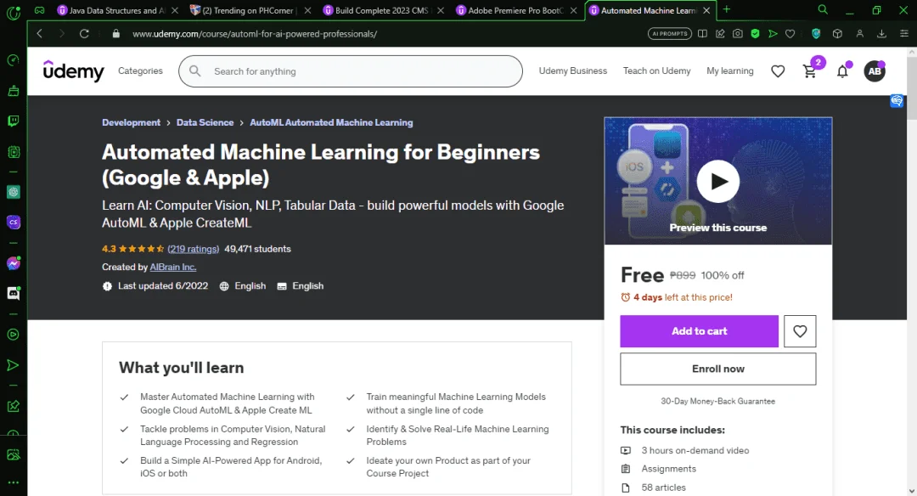This screenshot has width=917, height=496.
Task: Open the browser downloads icon
Action: [x=881, y=34]
